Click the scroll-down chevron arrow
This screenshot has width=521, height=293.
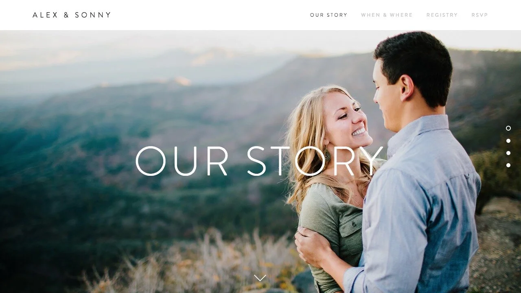pyautogui.click(x=260, y=278)
